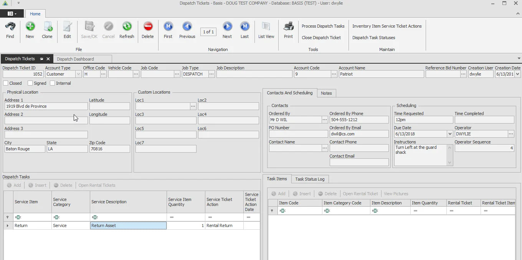The image size is (522, 260).
Task: Open Dispatch Task Statuses
Action: pos(374,38)
